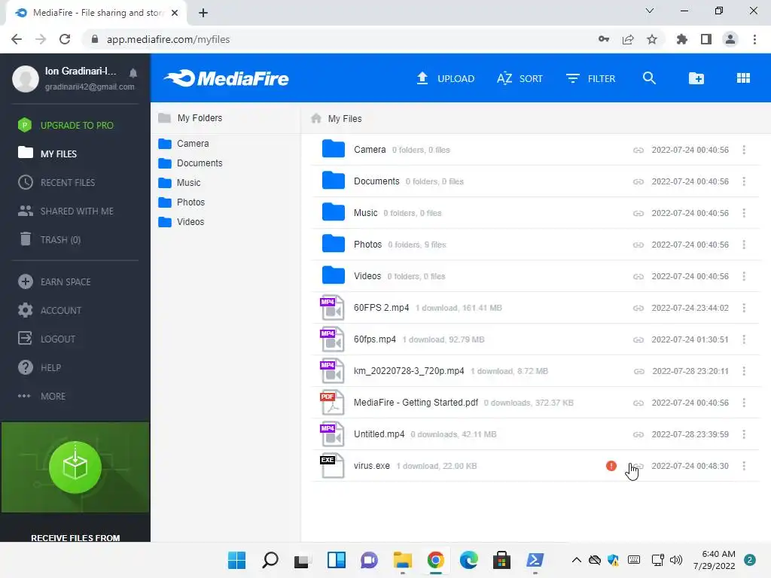The width and height of the screenshot is (771, 578).
Task: Click red warning icon on virus.exe
Action: pos(611,465)
